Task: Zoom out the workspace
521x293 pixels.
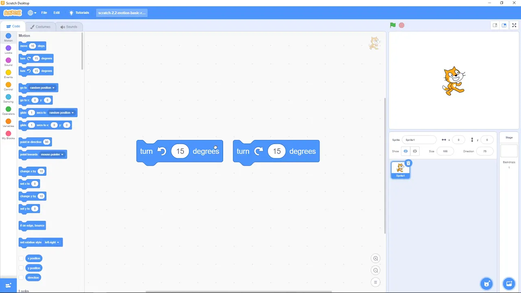Action: (x=376, y=270)
